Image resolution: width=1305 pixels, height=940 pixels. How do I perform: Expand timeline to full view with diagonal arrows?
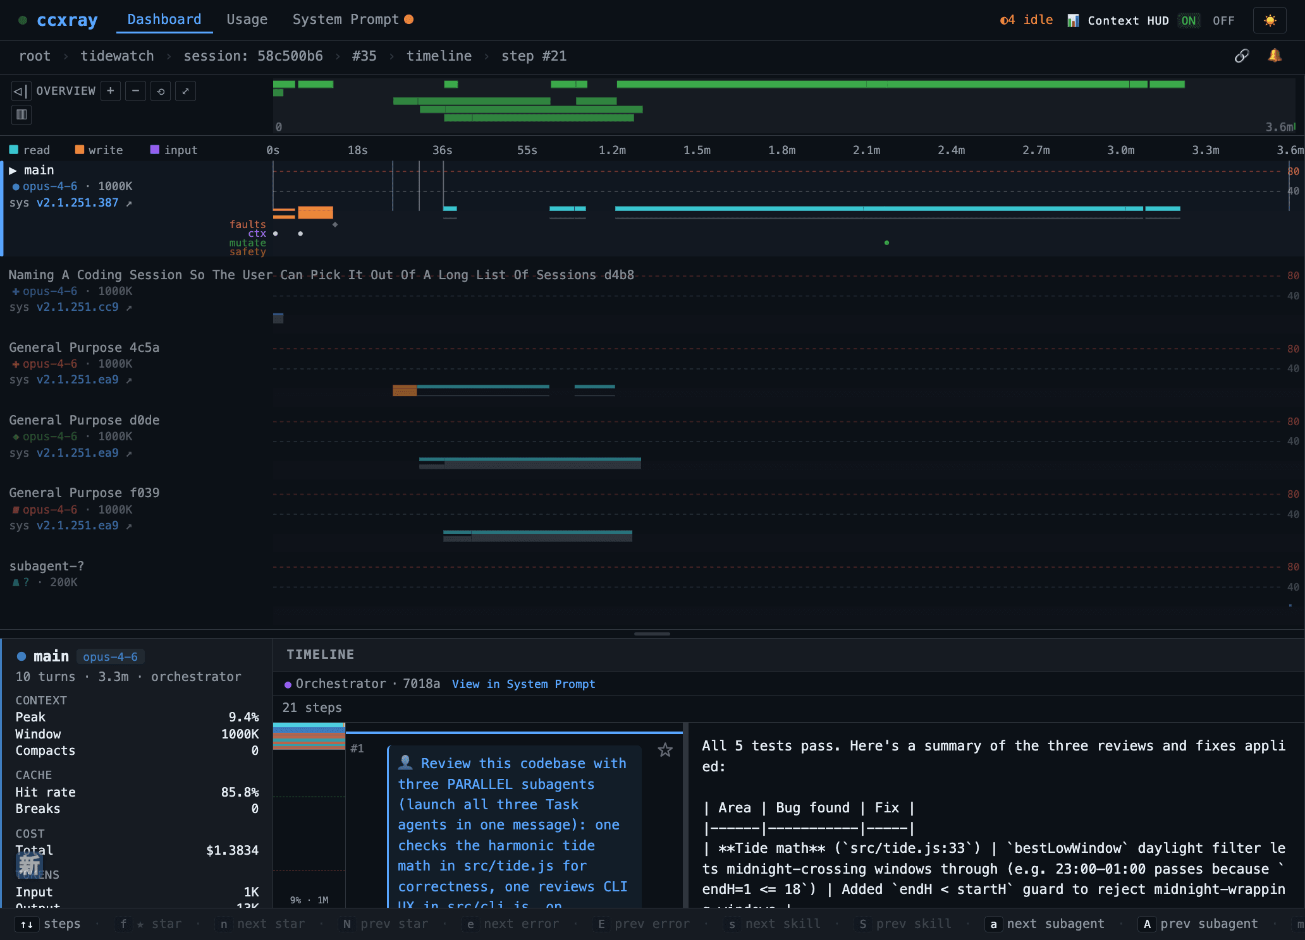[x=185, y=91]
